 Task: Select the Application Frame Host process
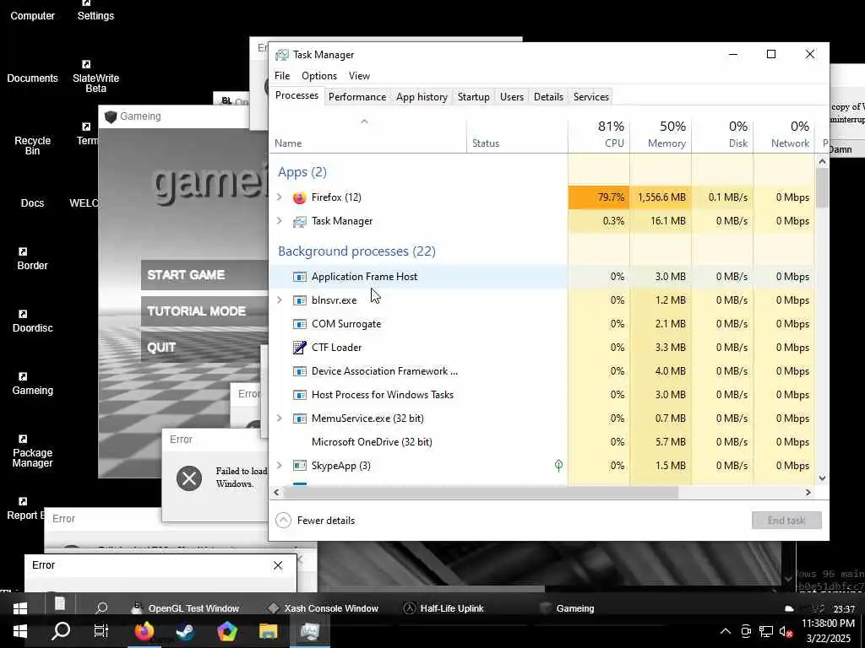541,277
